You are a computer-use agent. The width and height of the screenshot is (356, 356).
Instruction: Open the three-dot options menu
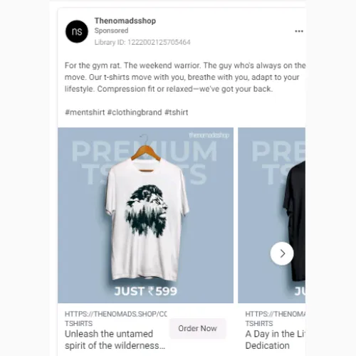[x=299, y=31]
